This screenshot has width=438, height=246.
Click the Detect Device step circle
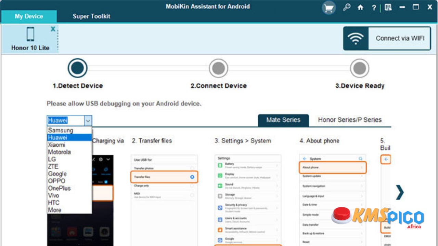pos(78,68)
